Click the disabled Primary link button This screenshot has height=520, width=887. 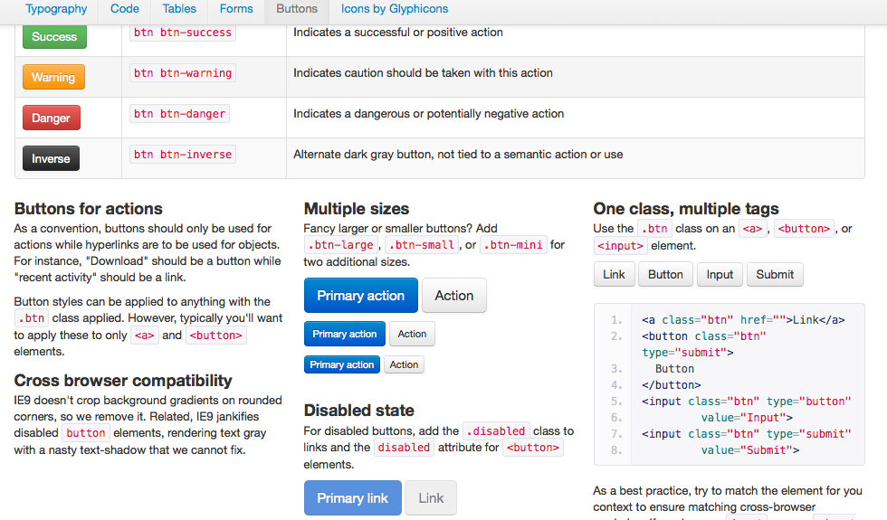pos(352,498)
